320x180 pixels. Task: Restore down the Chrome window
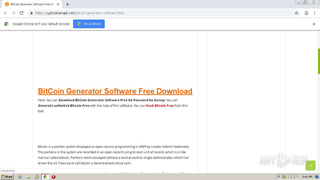[305, 2]
